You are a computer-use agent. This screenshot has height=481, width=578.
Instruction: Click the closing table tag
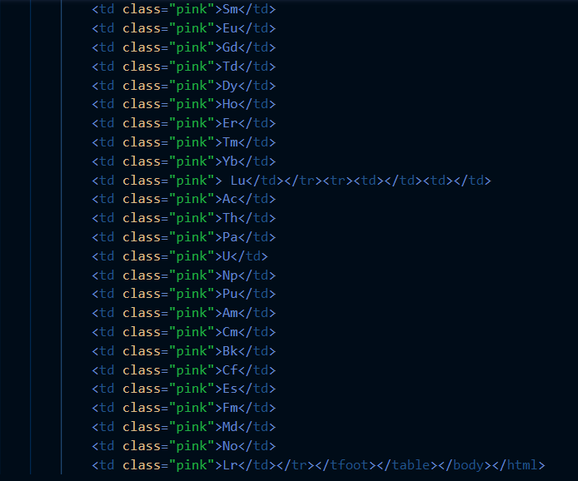pos(406,465)
